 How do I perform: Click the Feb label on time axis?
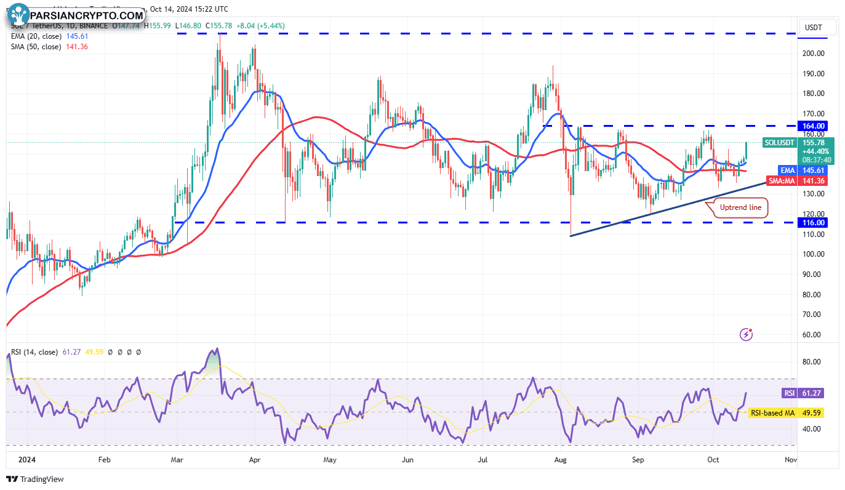[x=104, y=459]
